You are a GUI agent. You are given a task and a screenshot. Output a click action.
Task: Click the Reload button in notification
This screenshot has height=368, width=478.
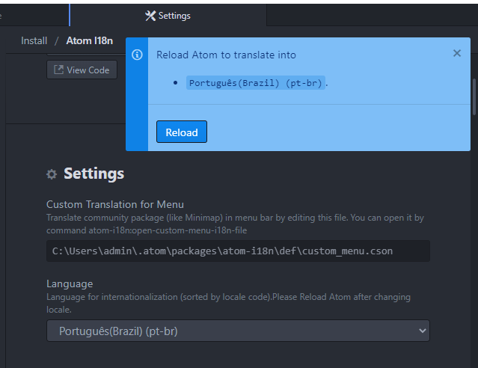pos(182,132)
